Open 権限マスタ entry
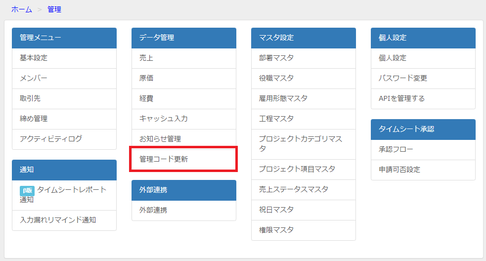 (x=304, y=230)
